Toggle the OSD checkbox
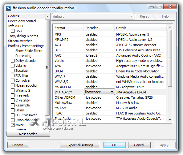 13,31
